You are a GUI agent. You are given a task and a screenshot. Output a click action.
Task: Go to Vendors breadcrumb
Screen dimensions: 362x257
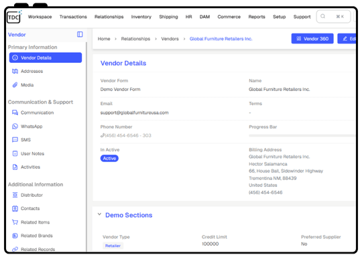point(170,39)
